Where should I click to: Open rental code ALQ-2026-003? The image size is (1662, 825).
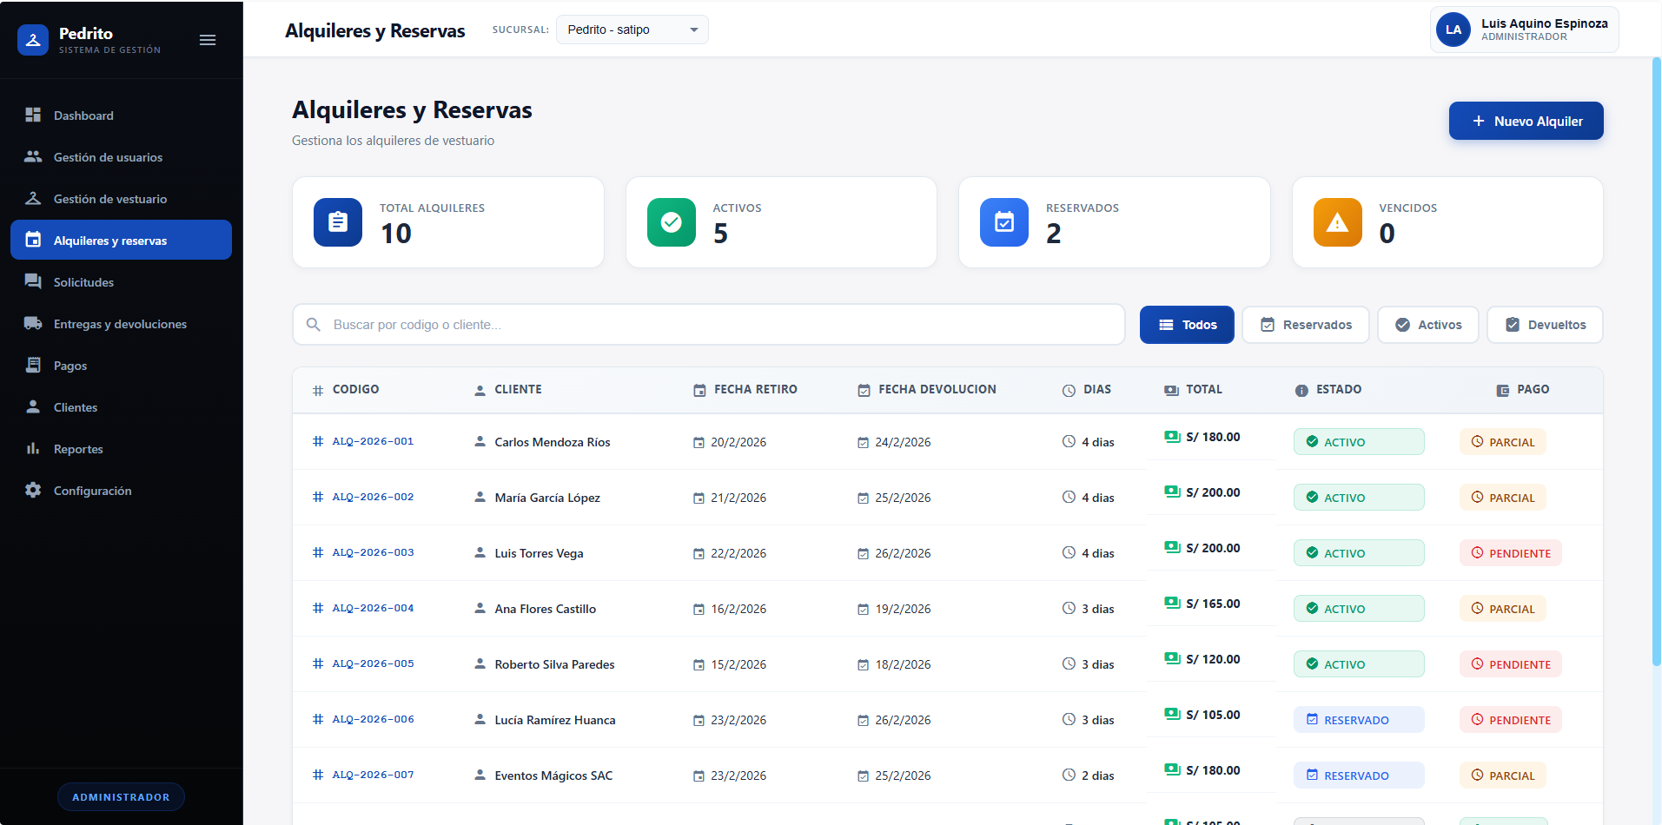[373, 552]
